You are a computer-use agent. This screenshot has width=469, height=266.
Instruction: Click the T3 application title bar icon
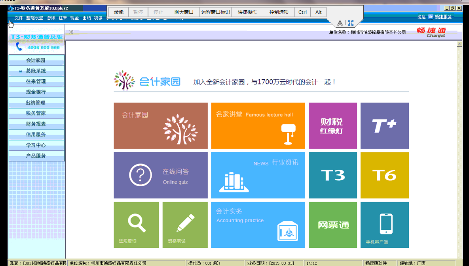click(x=11, y=8)
